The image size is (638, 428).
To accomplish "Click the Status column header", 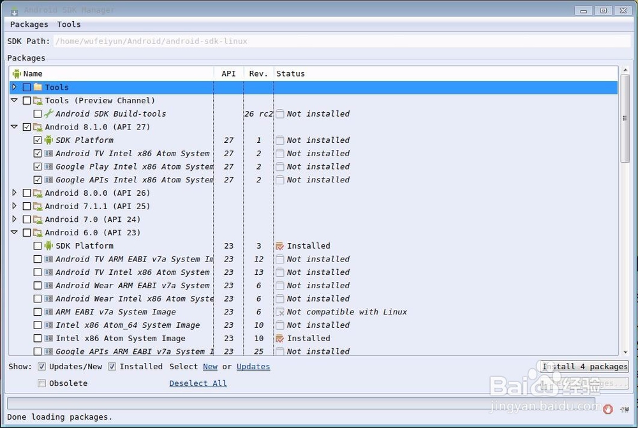I will (445, 73).
